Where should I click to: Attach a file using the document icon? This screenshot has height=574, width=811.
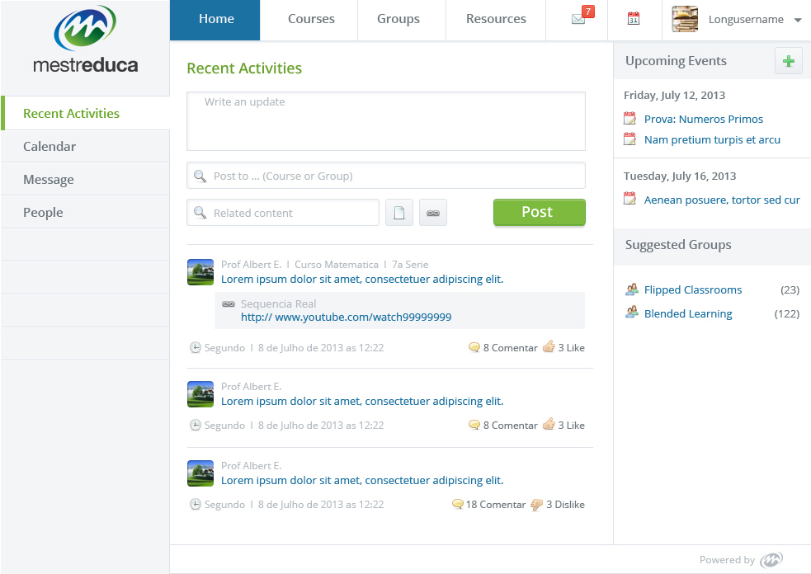coord(399,213)
